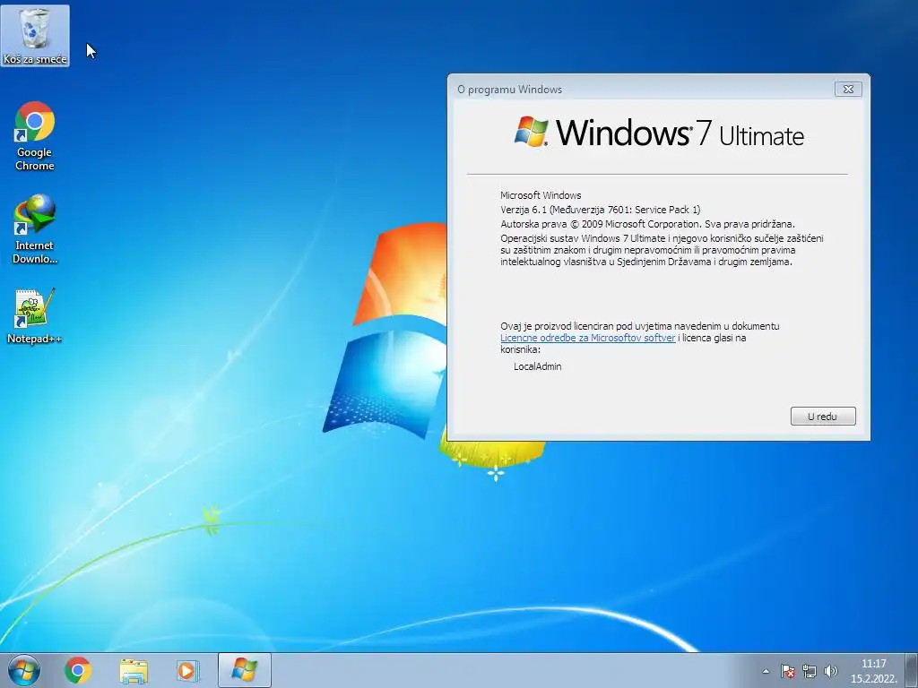918x688 pixels.
Task: Open the volume speaker tray icon
Action: coord(830,671)
